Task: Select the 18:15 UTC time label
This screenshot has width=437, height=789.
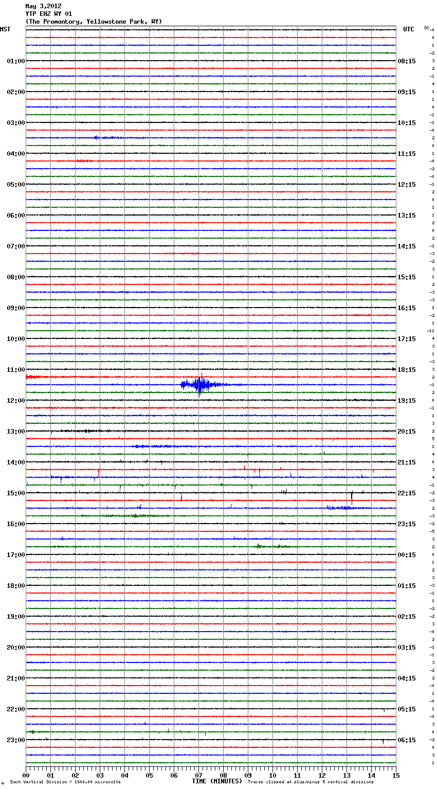Action: click(x=407, y=369)
